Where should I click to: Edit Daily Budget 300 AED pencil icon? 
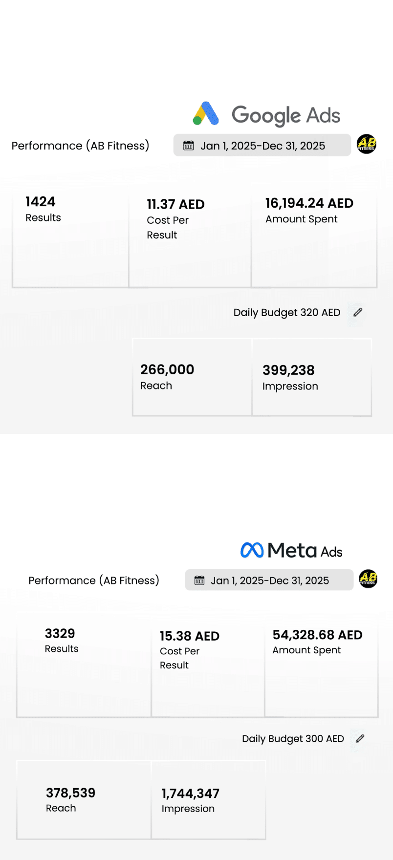[360, 738]
